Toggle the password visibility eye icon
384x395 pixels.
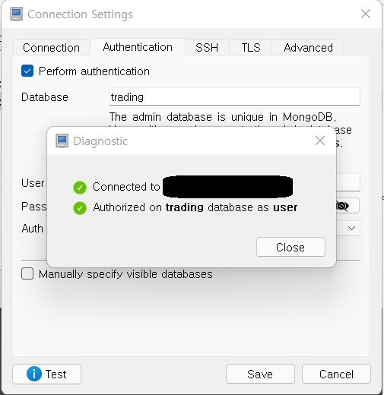[342, 206]
